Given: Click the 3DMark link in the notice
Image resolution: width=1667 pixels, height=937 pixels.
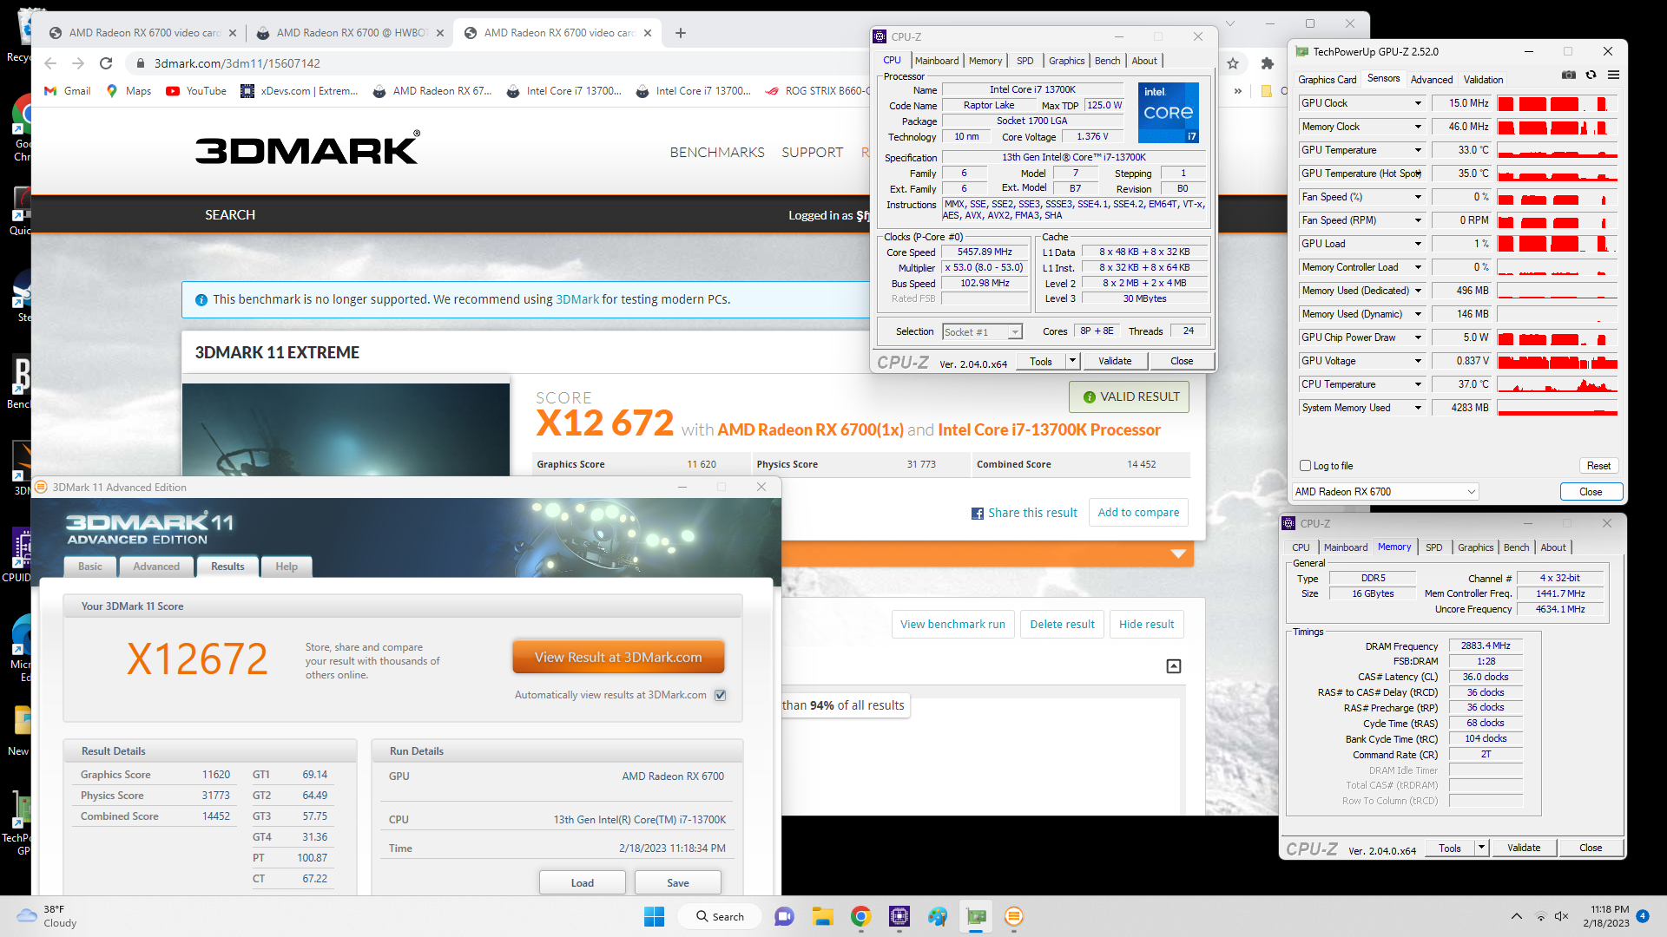Looking at the screenshot, I should point(577,299).
